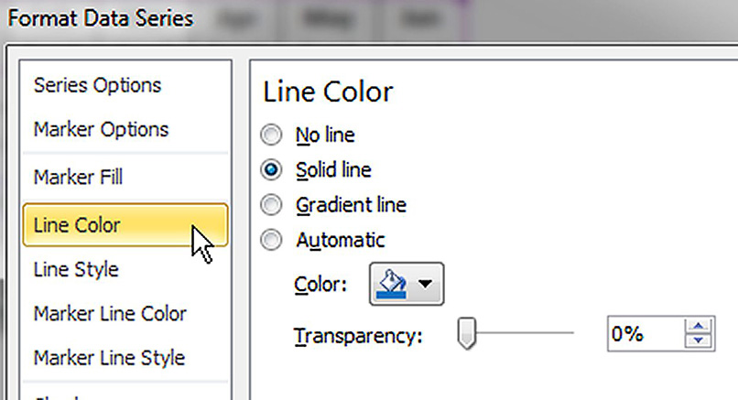Image resolution: width=738 pixels, height=400 pixels.
Task: Select the Solid line option
Action: pyautogui.click(x=272, y=170)
